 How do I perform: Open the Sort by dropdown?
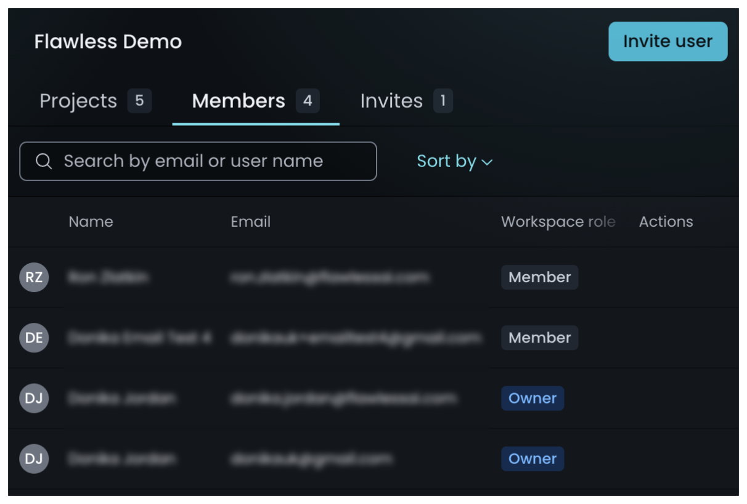pos(454,161)
